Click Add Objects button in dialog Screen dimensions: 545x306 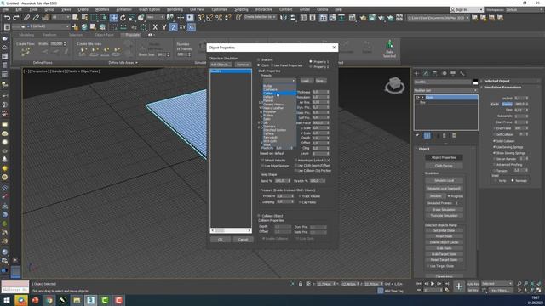click(x=221, y=65)
